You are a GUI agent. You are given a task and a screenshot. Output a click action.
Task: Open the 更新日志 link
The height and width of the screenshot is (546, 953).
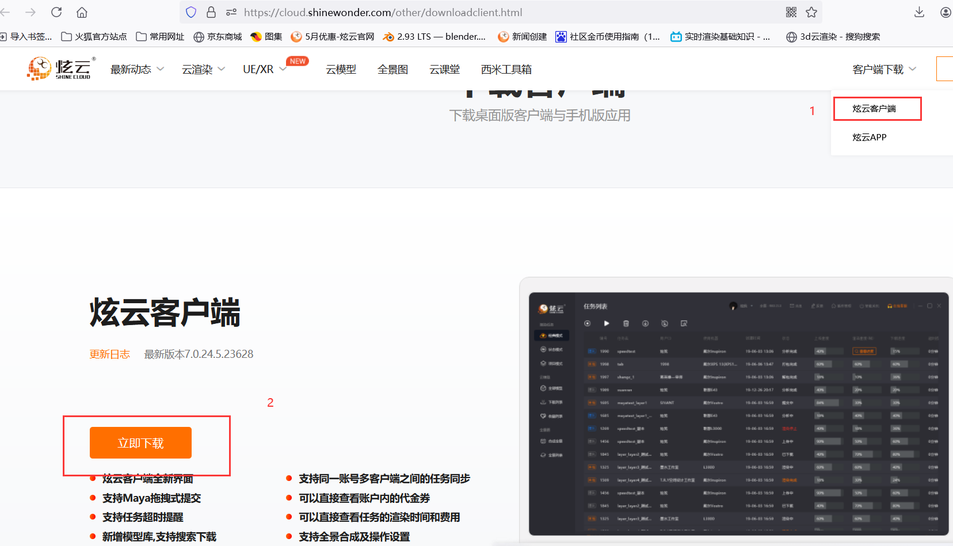[x=109, y=354]
